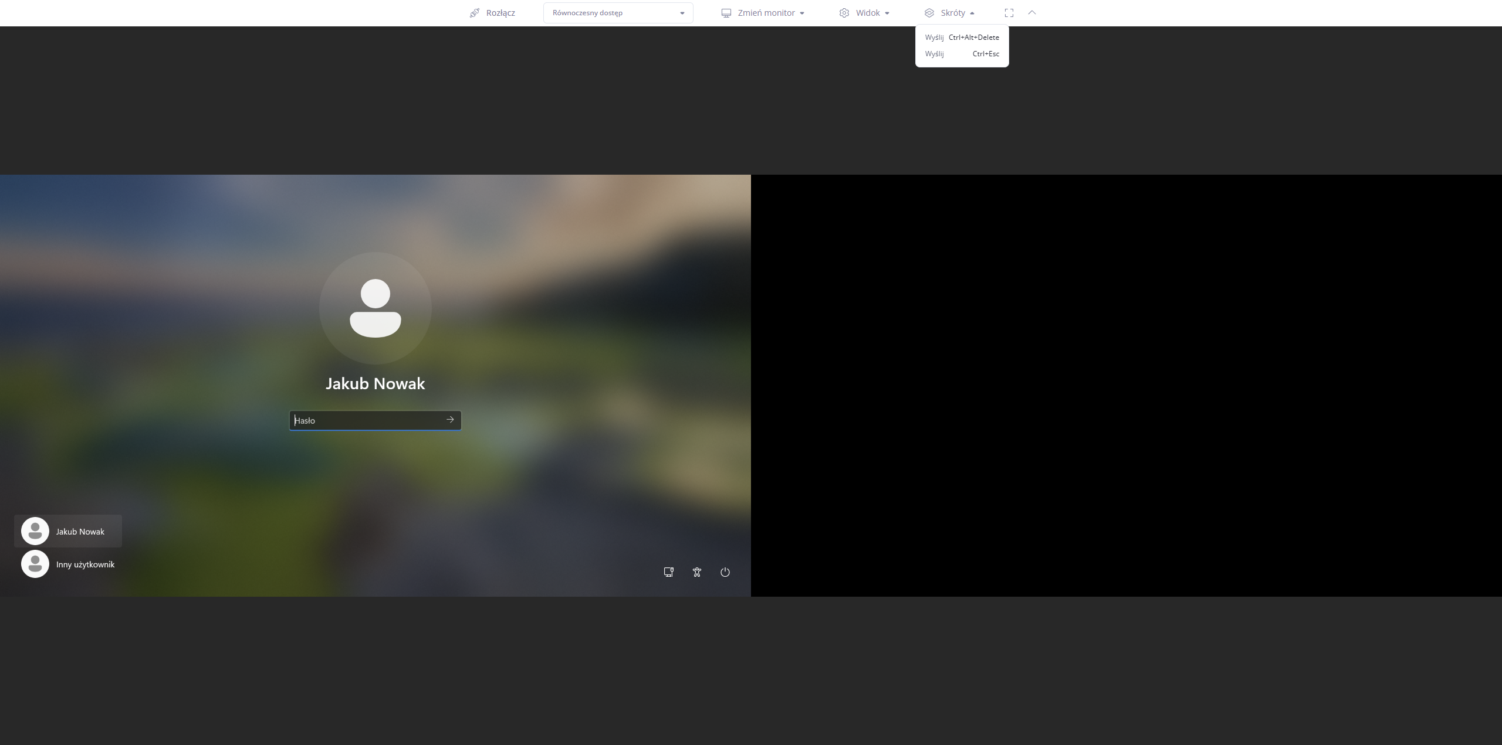This screenshot has height=745, width=1502.
Task: Enter fullscreen mode using the toolbar icon
Action: [1009, 13]
